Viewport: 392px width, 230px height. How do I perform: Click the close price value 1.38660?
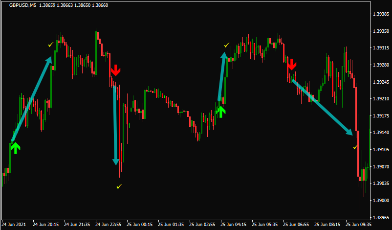(x=100, y=5)
